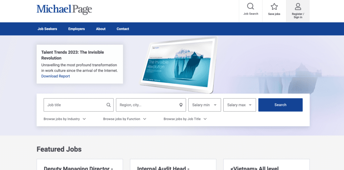This screenshot has height=170, width=344.
Task: Open the Salary max dropdown
Action: point(240,105)
